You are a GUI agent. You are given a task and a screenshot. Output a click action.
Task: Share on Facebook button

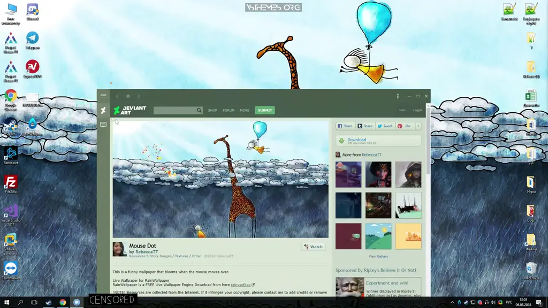(x=345, y=126)
